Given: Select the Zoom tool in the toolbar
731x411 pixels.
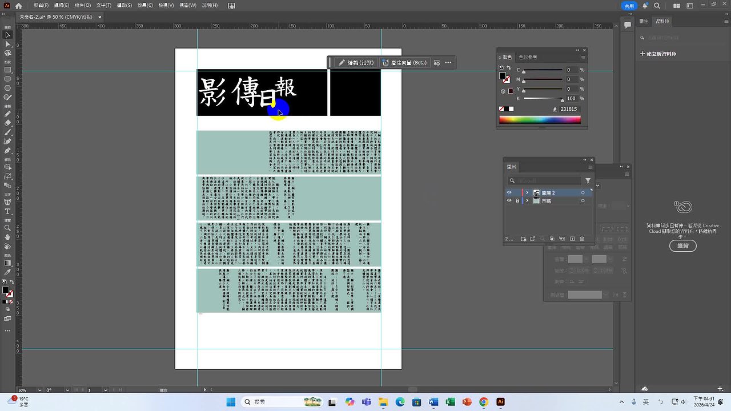Looking at the screenshot, I should click(x=7, y=227).
